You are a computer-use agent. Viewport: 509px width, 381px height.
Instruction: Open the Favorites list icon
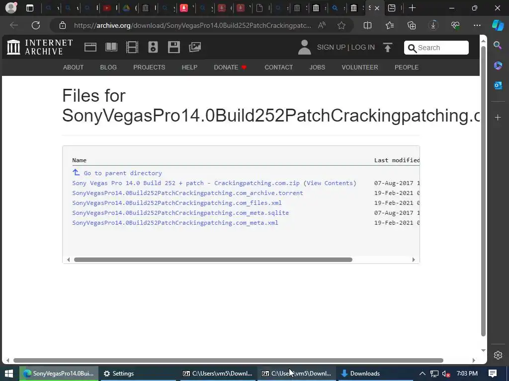[x=390, y=25]
